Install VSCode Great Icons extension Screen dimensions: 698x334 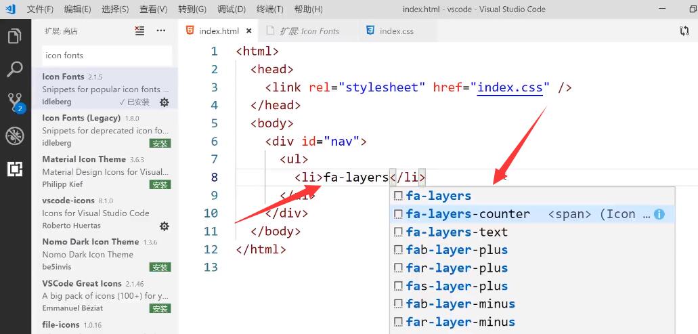(160, 309)
